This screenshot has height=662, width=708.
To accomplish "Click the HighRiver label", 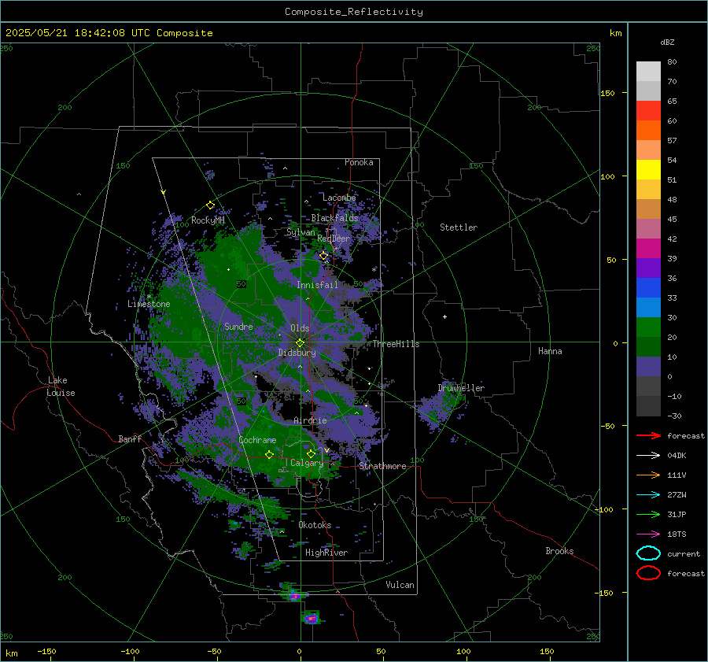I will coord(326,553).
